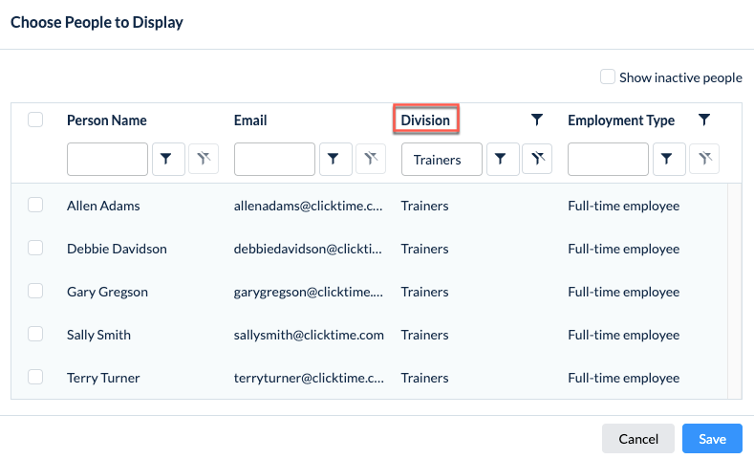Click email allenadams@clicktime.c...

click(309, 206)
